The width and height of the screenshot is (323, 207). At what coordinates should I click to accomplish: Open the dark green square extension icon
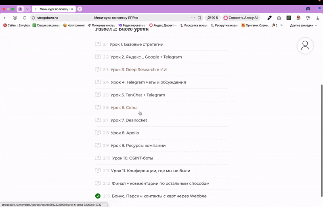point(289,18)
